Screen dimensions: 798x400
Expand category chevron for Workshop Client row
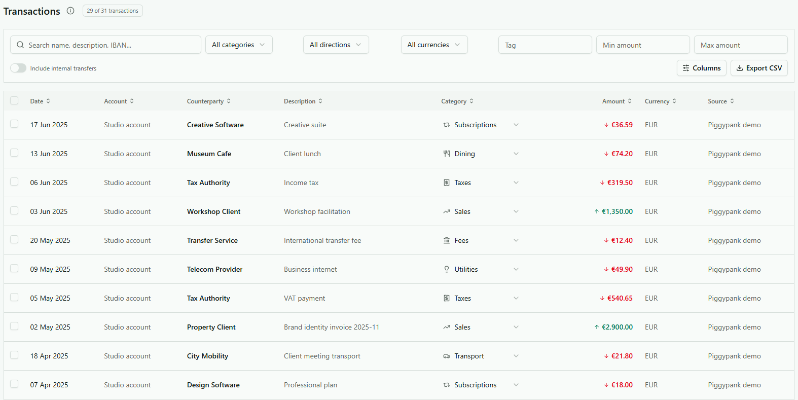pos(516,211)
